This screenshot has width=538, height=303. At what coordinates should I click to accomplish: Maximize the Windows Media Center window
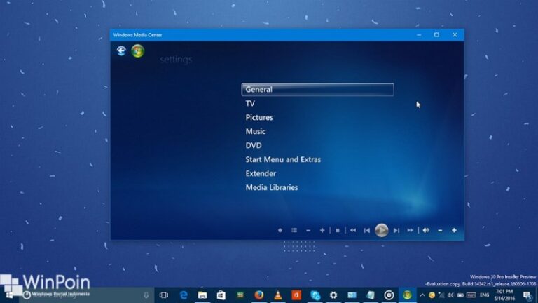(436, 35)
